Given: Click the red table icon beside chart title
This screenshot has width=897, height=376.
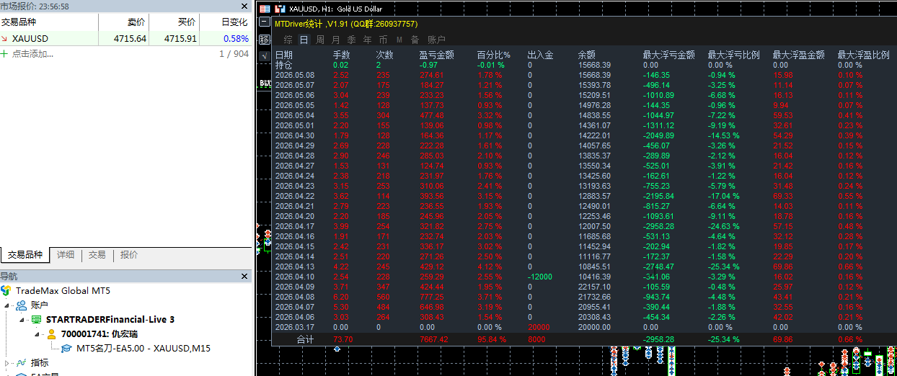Looking at the screenshot, I should pos(265,9).
